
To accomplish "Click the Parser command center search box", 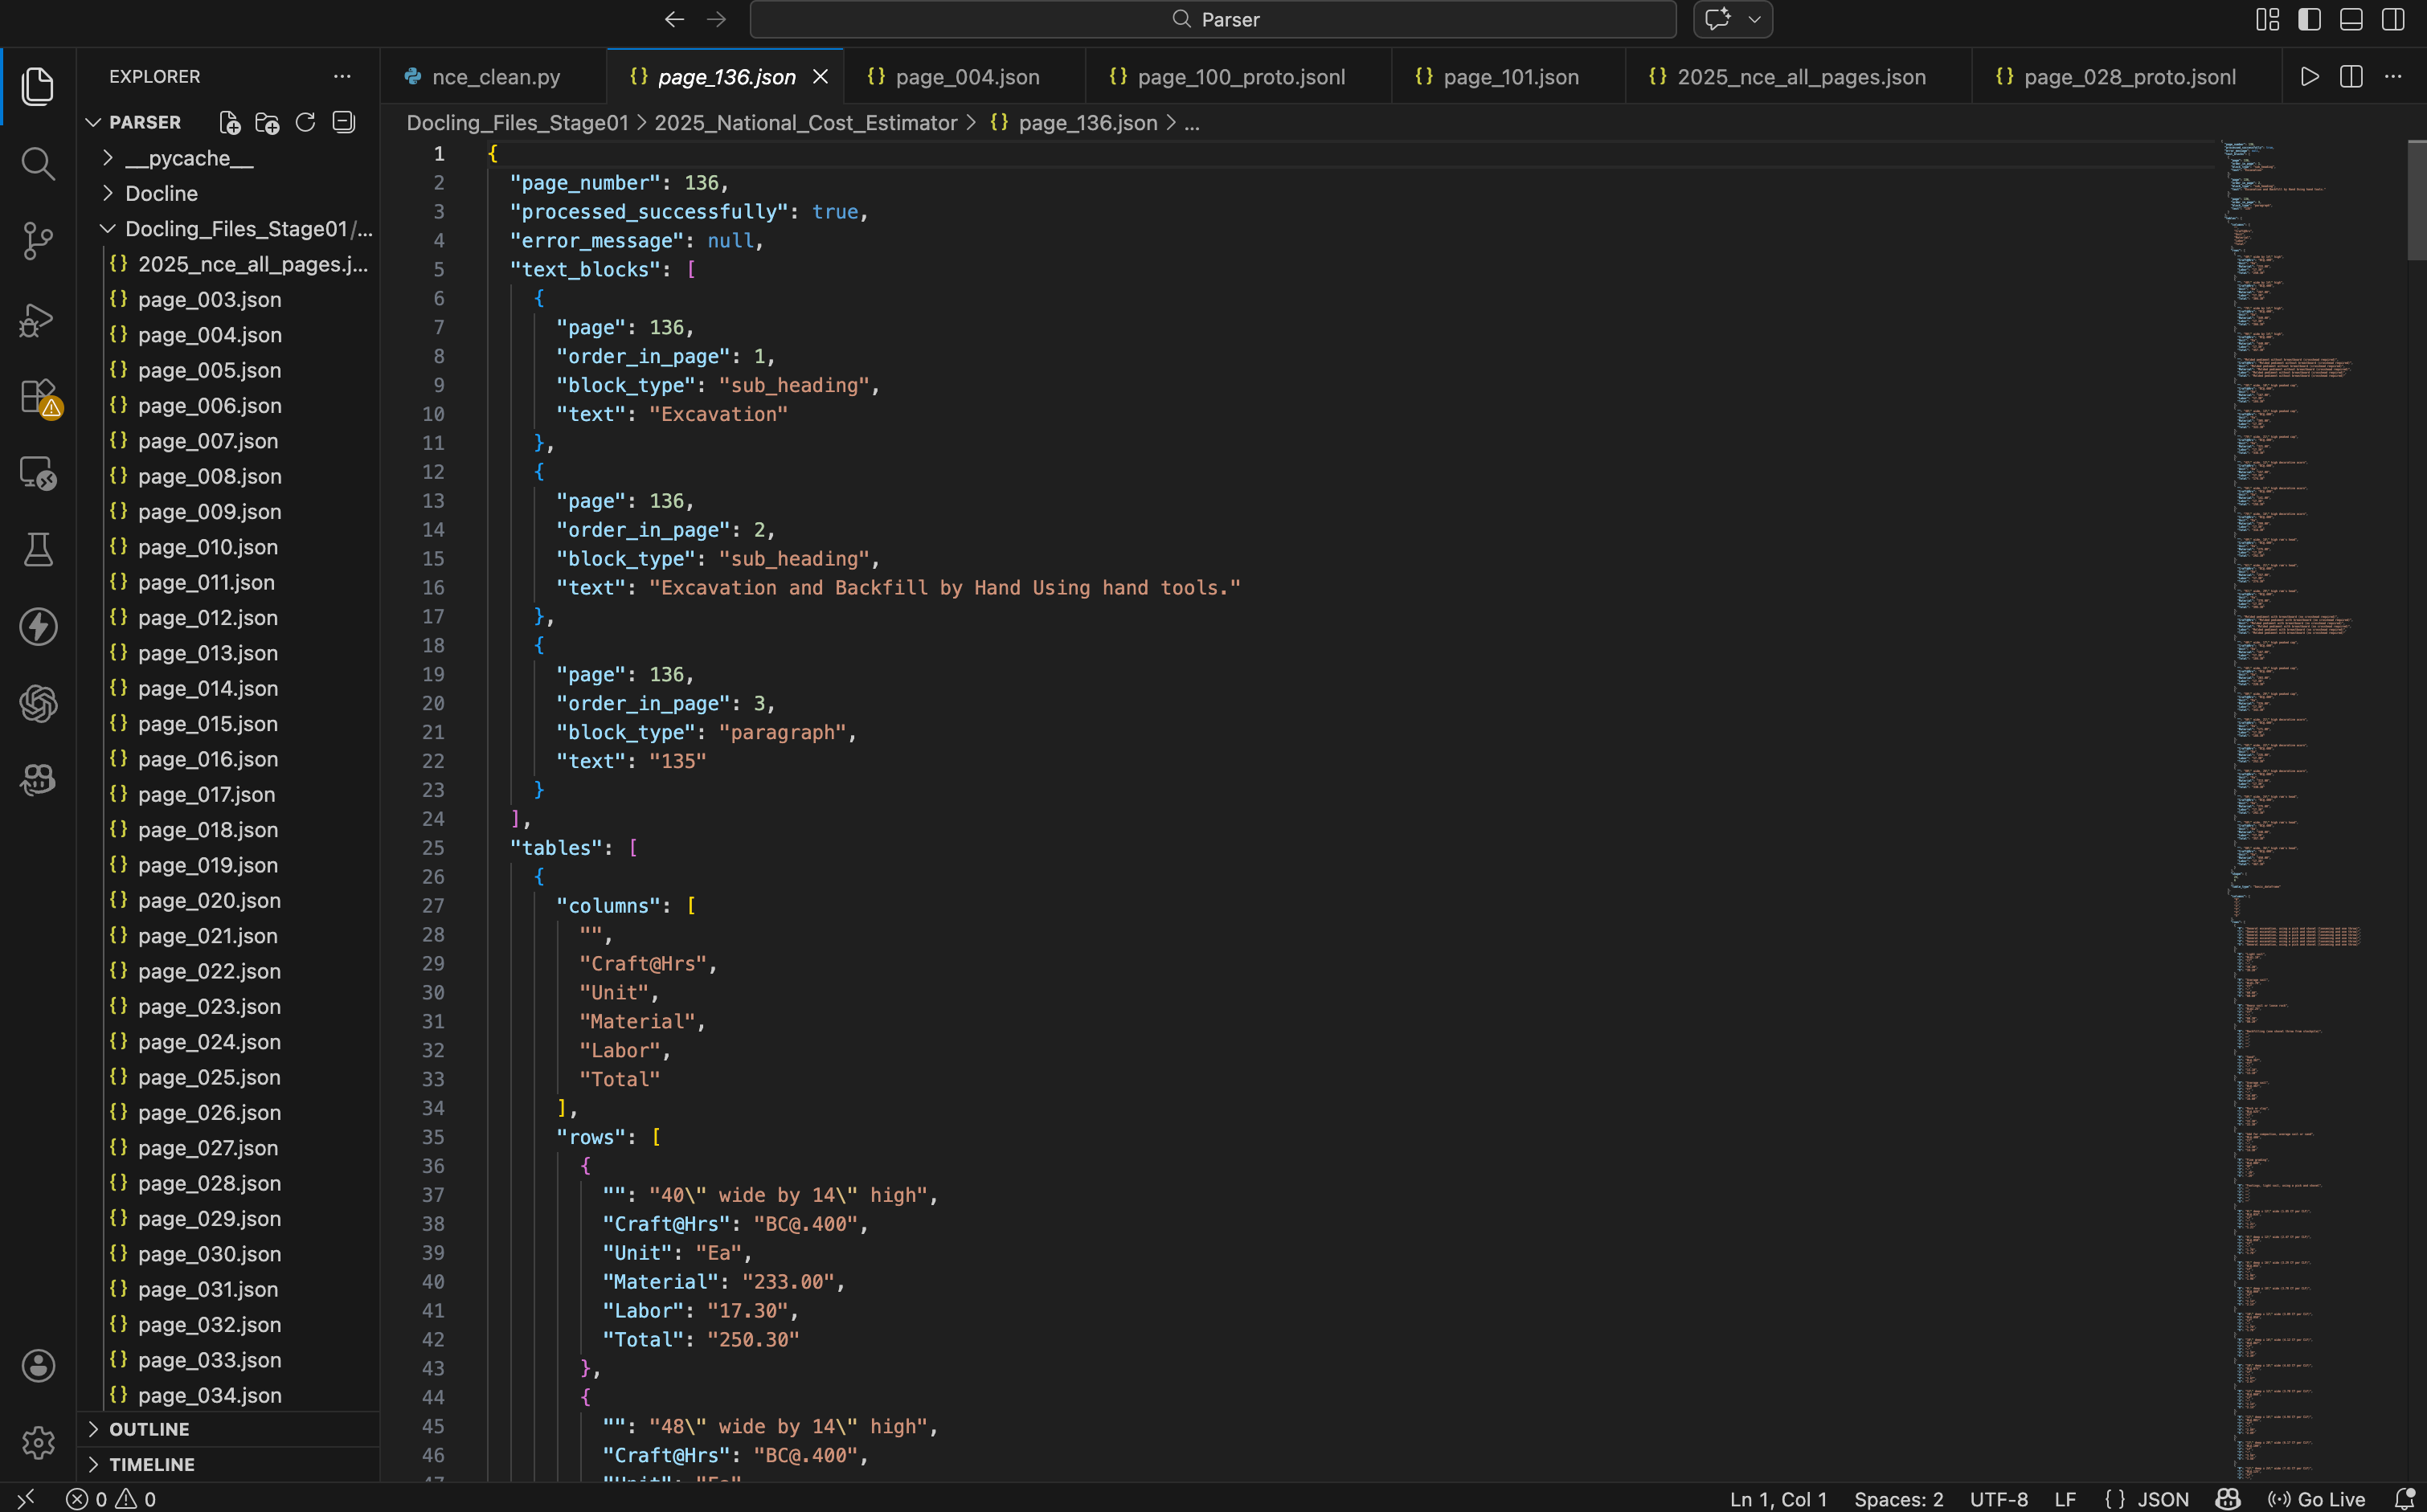I will [1213, 19].
